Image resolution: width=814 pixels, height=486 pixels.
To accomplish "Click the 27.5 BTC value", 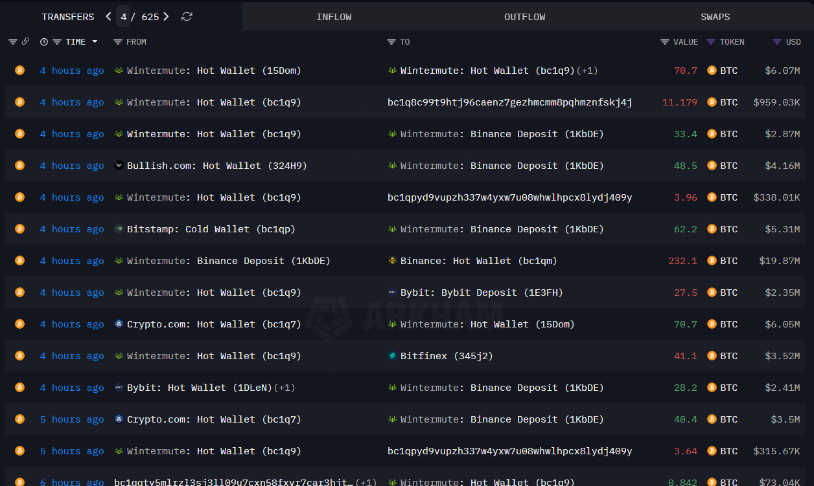I will (x=686, y=293).
